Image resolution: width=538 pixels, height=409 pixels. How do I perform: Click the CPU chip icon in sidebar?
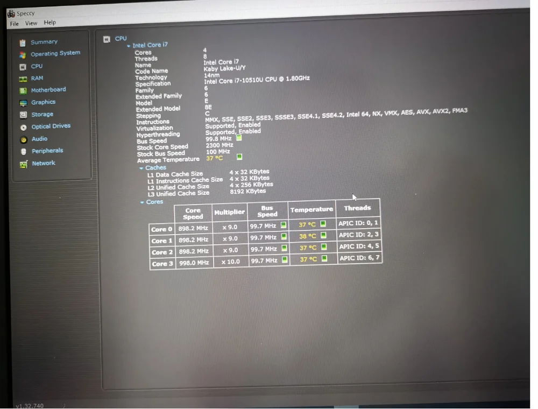[23, 67]
